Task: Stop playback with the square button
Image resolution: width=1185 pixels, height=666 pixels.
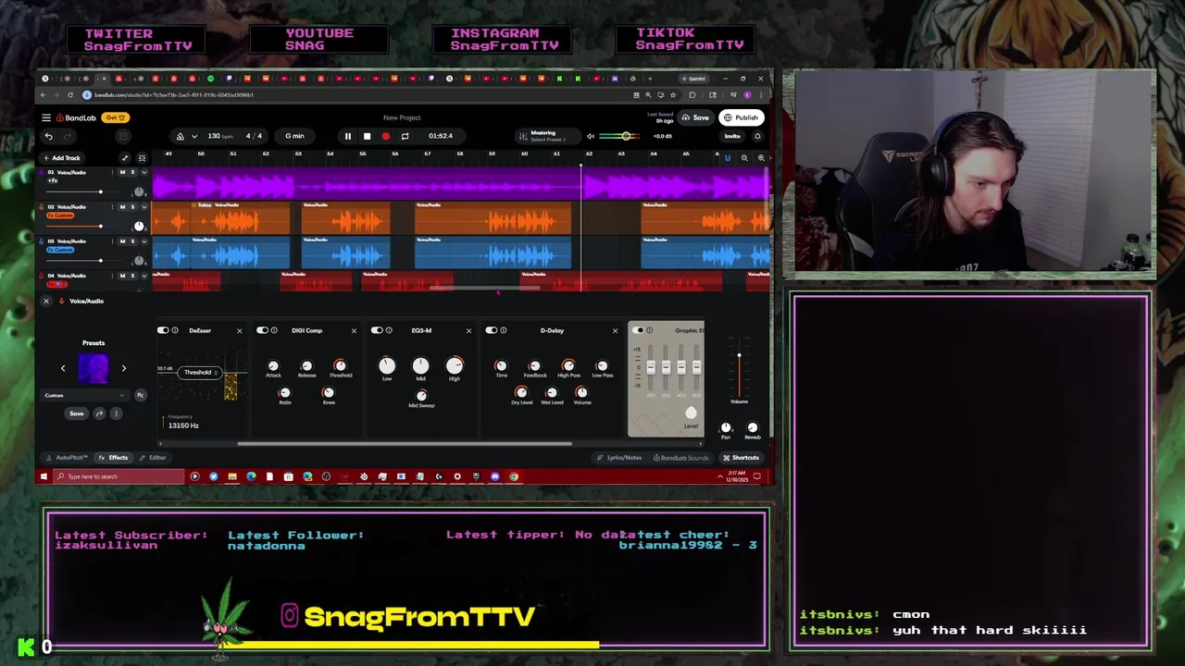Action: (x=367, y=136)
